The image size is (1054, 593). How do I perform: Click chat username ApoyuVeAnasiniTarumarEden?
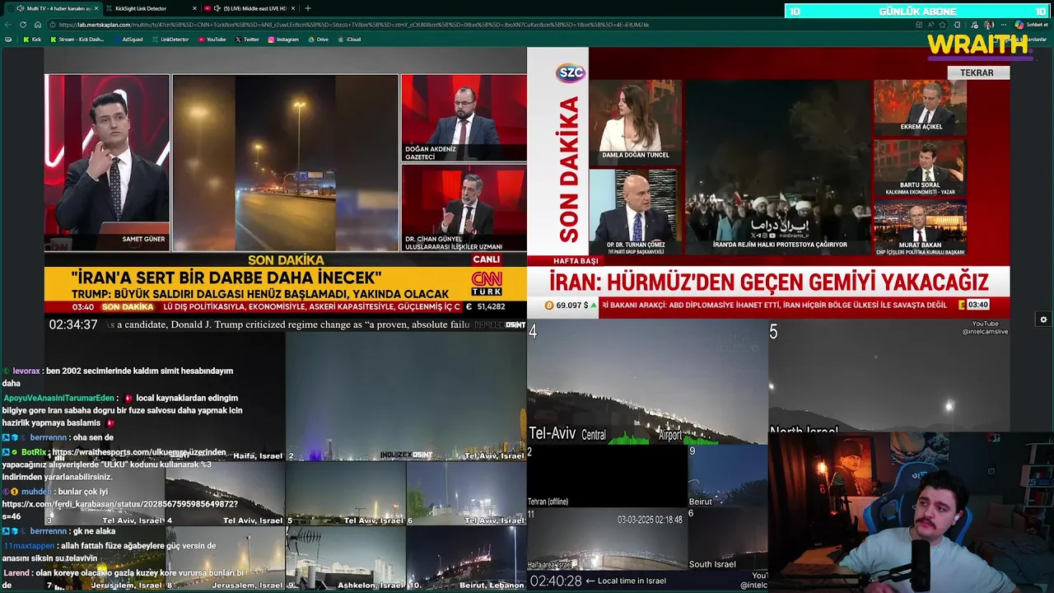pyautogui.click(x=58, y=398)
